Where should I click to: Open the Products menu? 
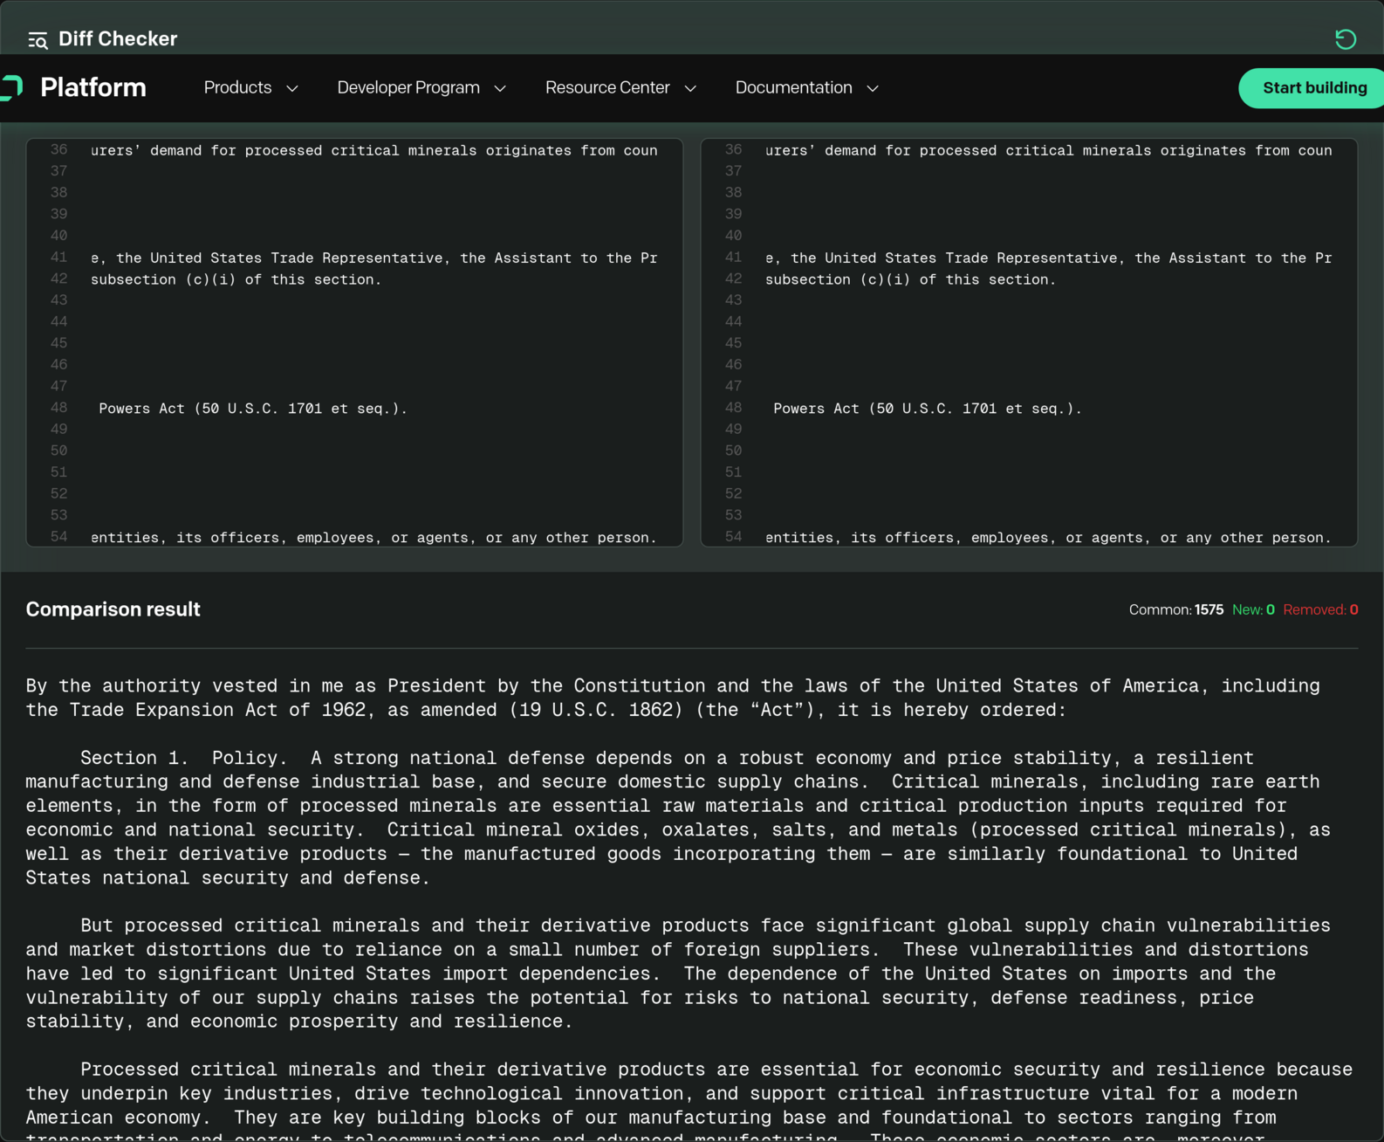coord(237,88)
